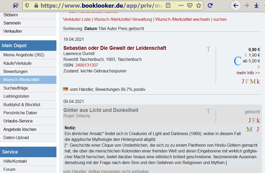Click olive M icon in Sebastian entry
Screen dimensions: 265x173
(x=253, y=82)
